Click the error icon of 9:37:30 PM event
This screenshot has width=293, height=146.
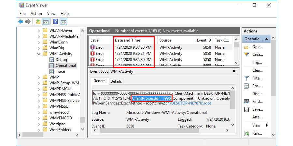92,47
